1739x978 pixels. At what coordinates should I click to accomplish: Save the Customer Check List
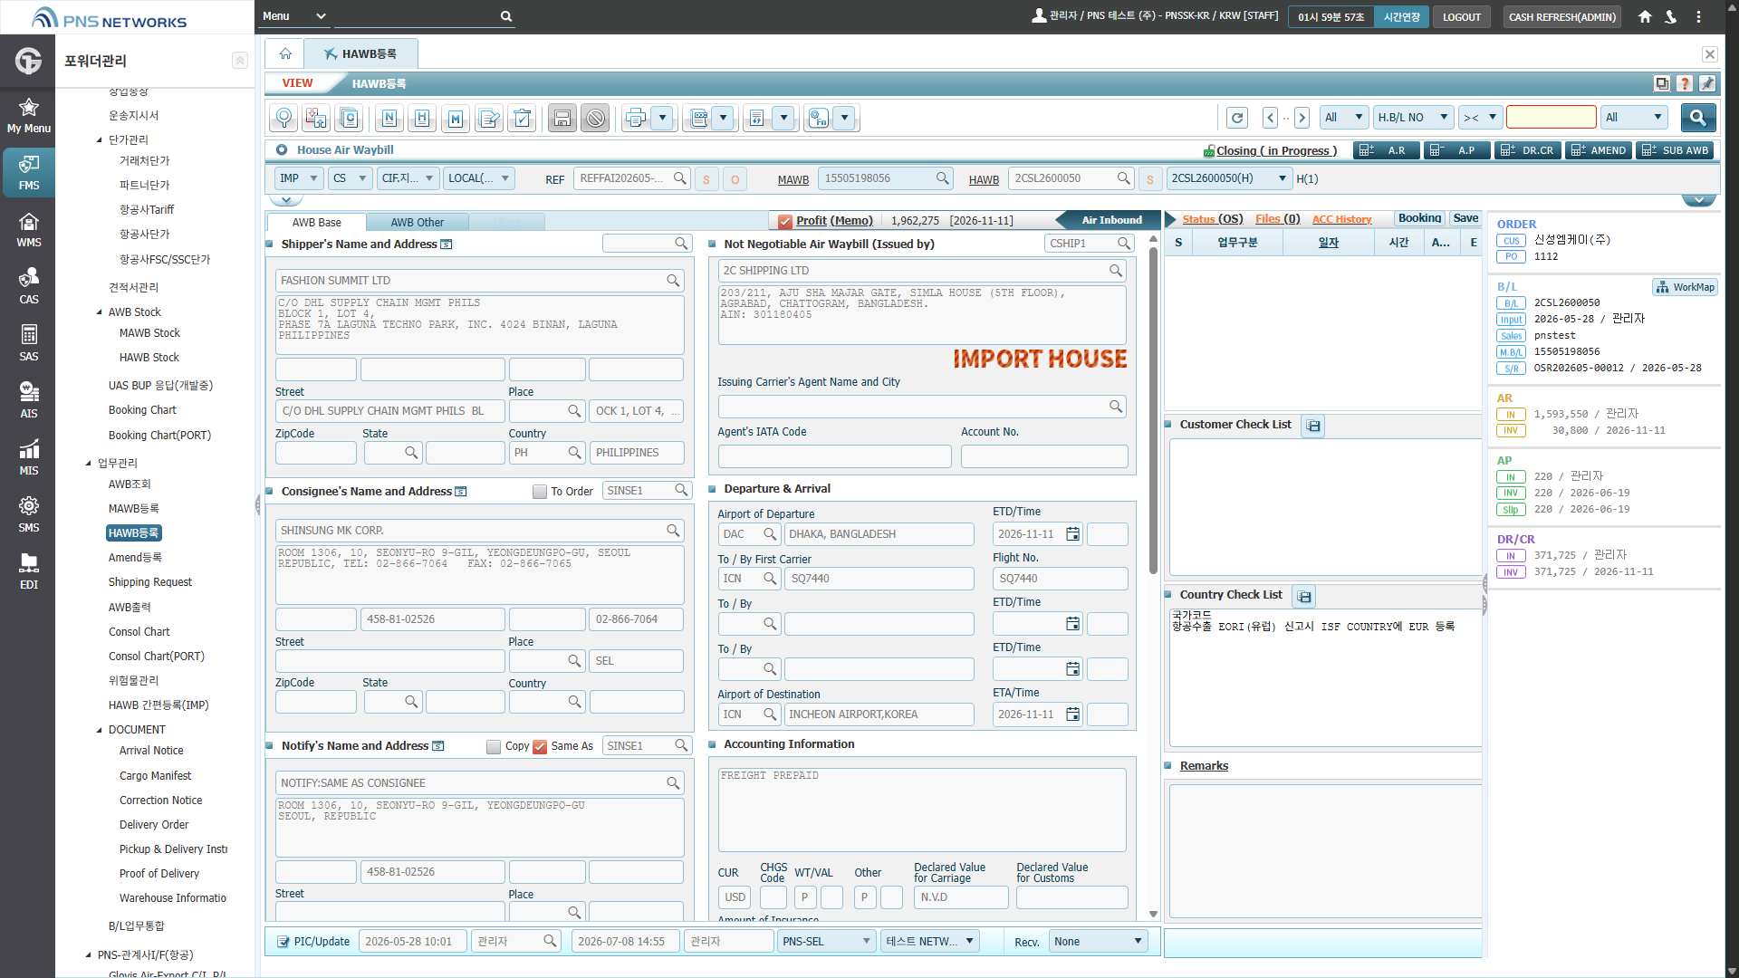[x=1313, y=426]
